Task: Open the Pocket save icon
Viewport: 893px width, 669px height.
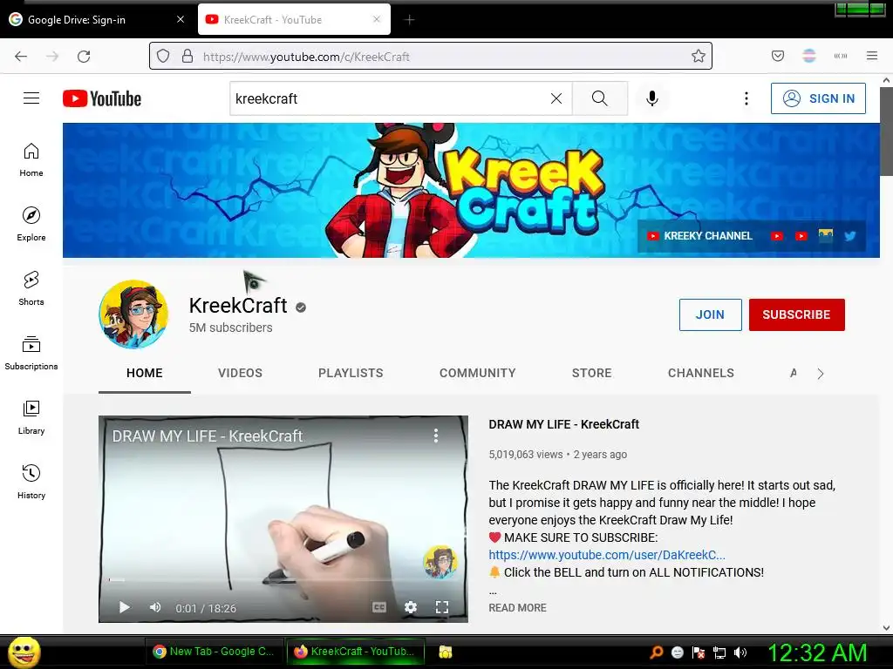Action: pyautogui.click(x=778, y=56)
